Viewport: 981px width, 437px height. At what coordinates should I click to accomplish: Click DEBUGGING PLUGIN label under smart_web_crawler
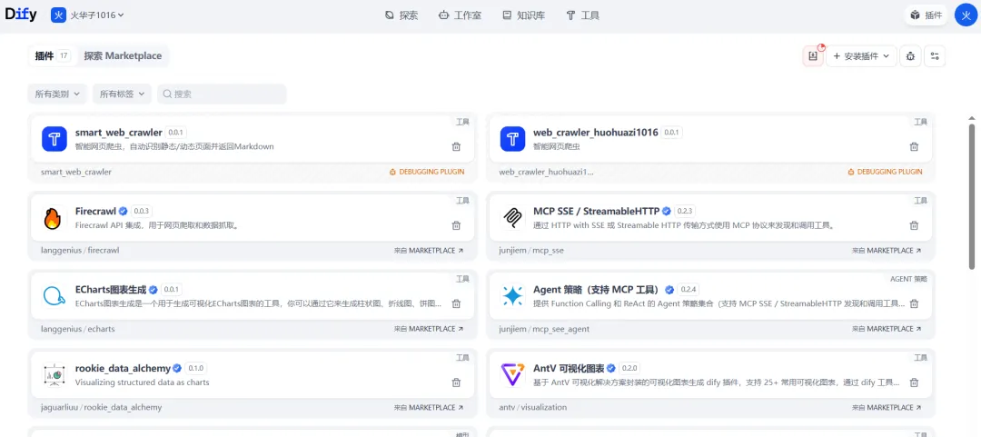coord(427,172)
